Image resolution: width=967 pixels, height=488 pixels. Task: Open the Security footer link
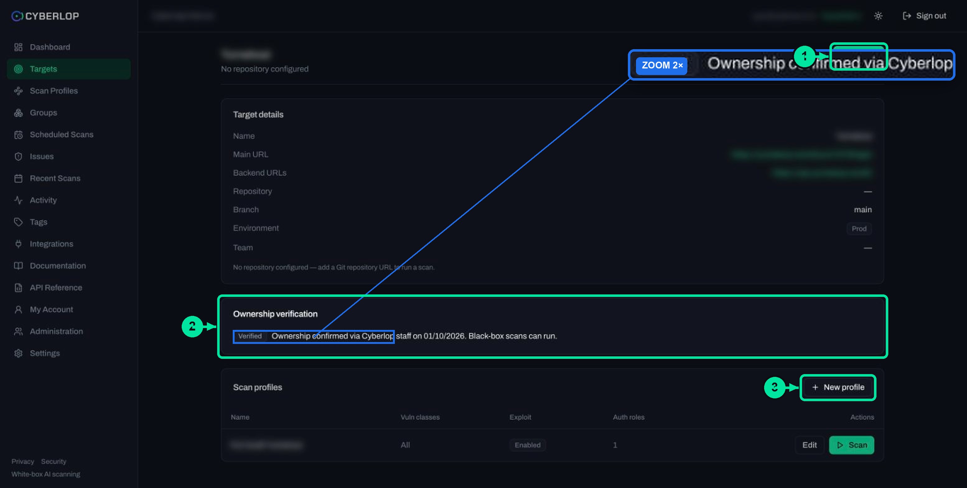point(54,461)
